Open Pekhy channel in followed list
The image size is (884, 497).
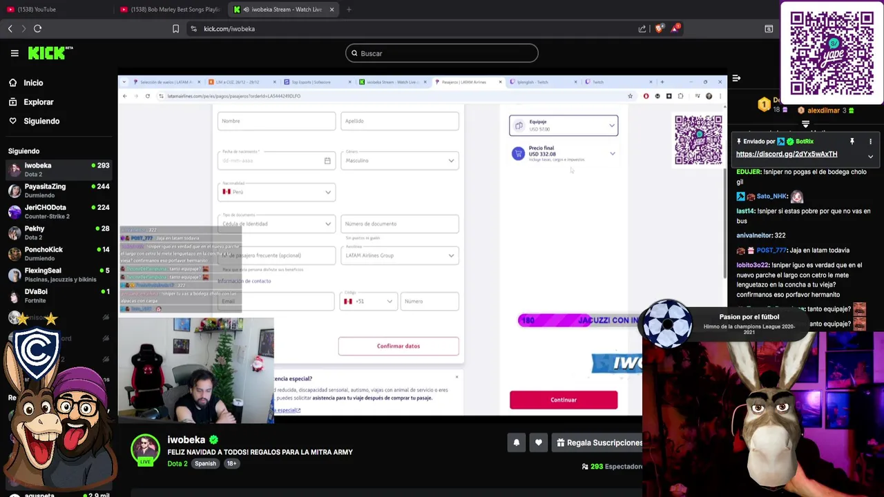(x=59, y=233)
